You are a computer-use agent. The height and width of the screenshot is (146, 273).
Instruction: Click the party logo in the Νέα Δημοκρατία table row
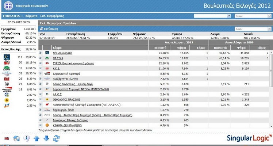pyautogui.click(x=47, y=53)
